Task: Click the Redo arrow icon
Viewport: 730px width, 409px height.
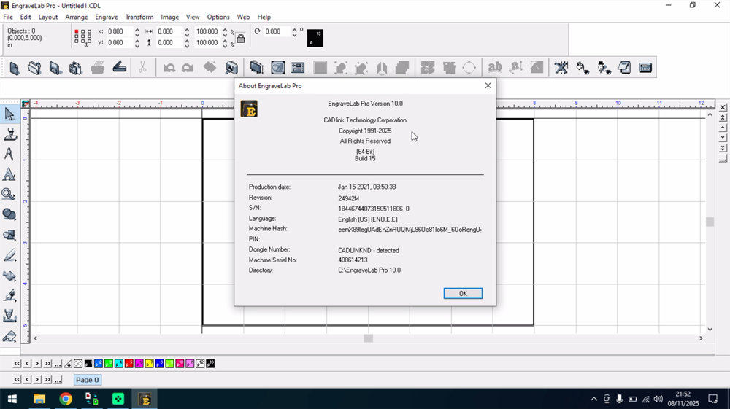Action: click(188, 68)
